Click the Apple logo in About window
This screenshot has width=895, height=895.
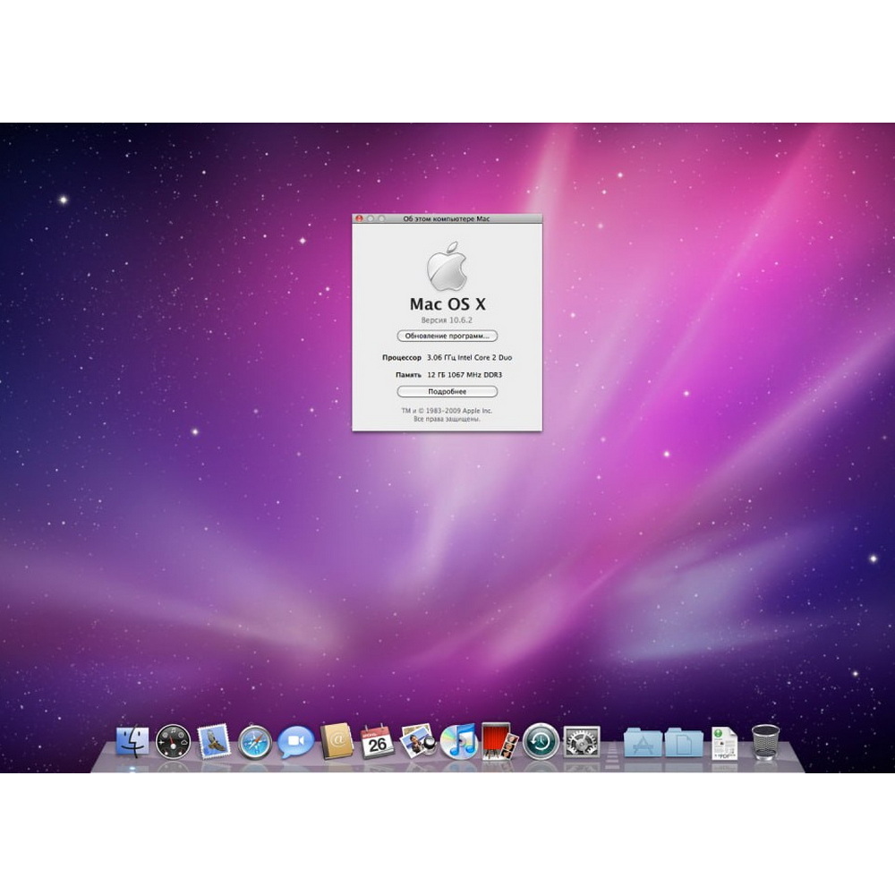click(447, 266)
